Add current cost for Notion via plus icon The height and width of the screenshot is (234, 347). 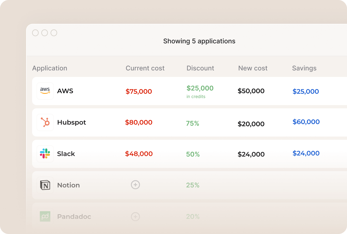(135, 185)
